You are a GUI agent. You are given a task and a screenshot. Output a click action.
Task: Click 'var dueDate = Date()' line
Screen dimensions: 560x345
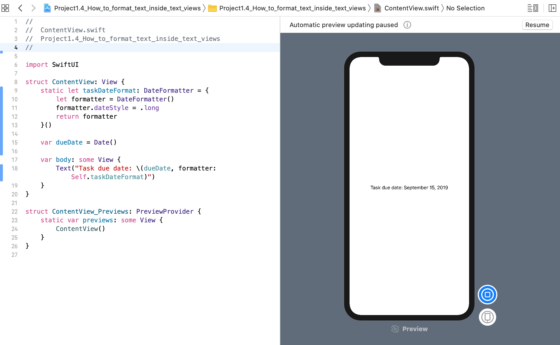(79, 142)
